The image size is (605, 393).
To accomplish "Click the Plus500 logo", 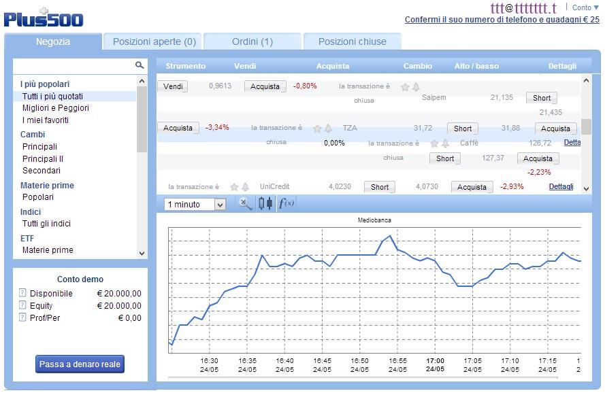I will tap(44, 18).
